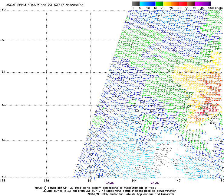
Task: Click the '-54' latitude axis label
Action: [x=3, y=72]
